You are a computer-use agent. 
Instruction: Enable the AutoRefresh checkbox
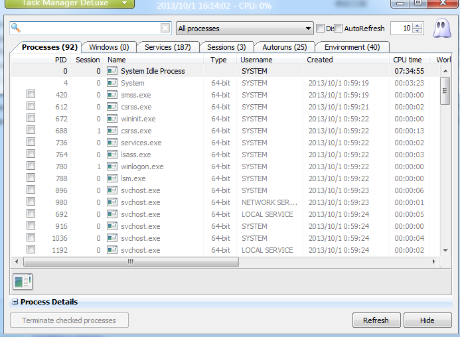[x=339, y=29]
